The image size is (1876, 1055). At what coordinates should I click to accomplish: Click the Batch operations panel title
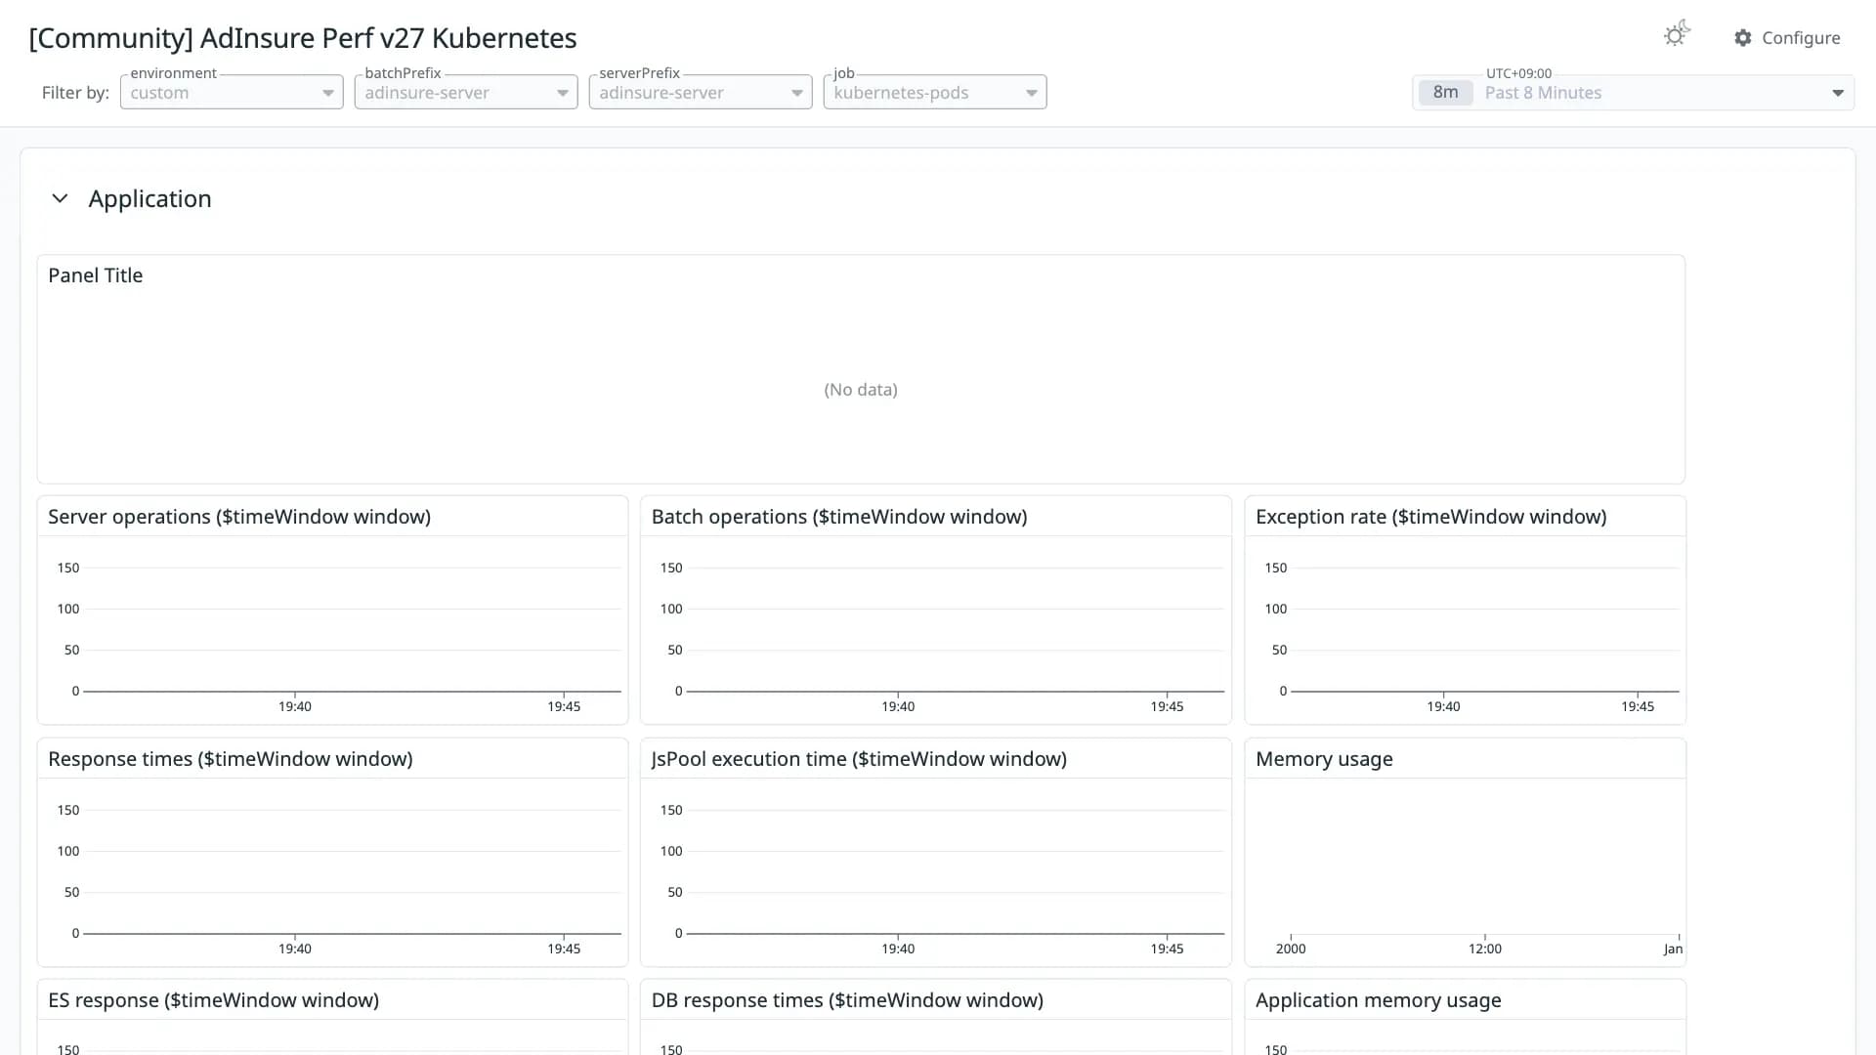[x=839, y=517]
